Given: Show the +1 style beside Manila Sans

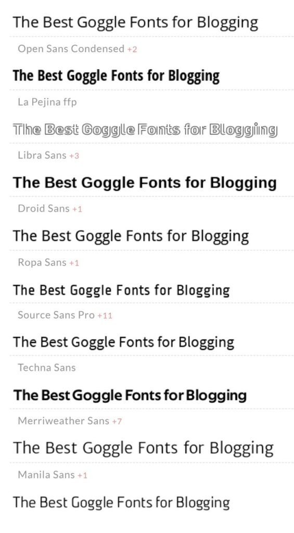Looking at the screenshot, I should coord(82,475).
